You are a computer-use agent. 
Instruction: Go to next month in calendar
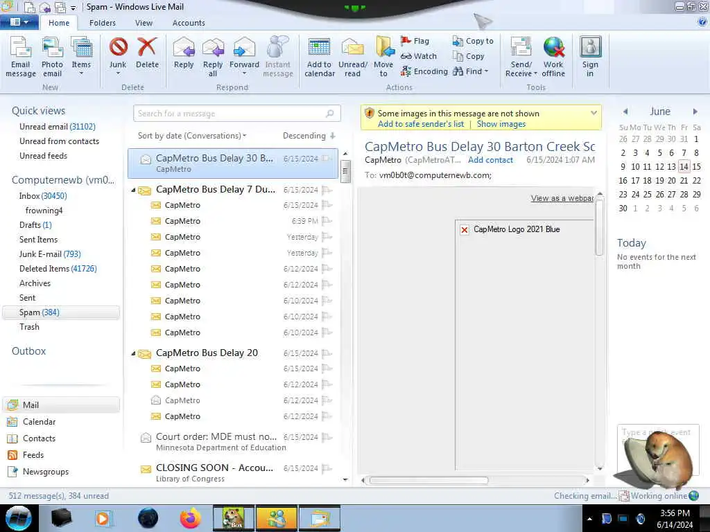click(x=695, y=112)
